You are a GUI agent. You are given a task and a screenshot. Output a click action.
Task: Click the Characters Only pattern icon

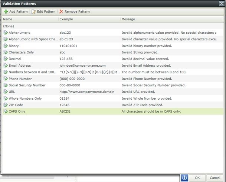6,52
